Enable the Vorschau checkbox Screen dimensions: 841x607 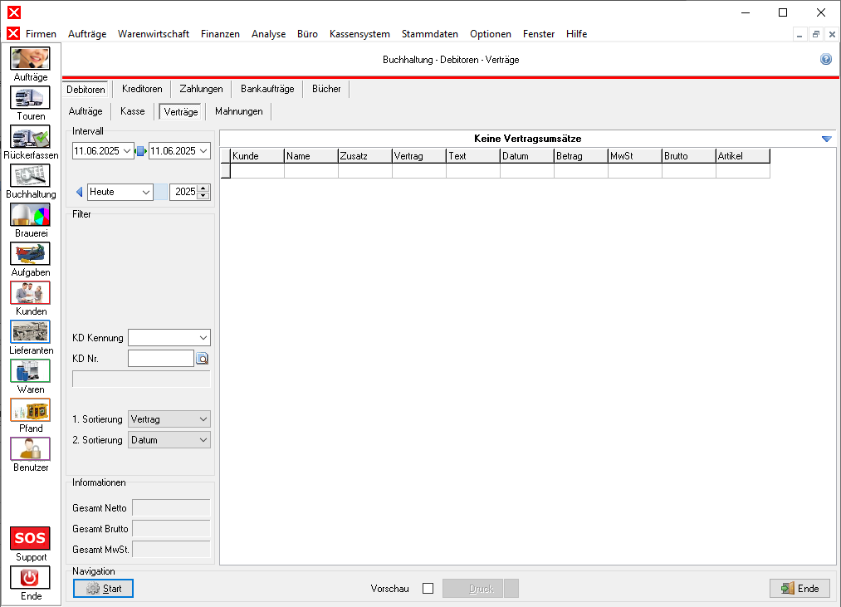(428, 589)
